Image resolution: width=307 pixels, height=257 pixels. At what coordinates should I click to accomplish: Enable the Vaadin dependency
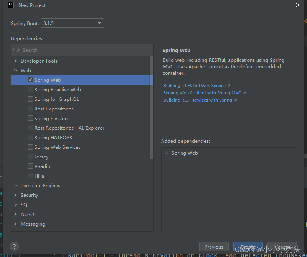[x=30, y=166]
